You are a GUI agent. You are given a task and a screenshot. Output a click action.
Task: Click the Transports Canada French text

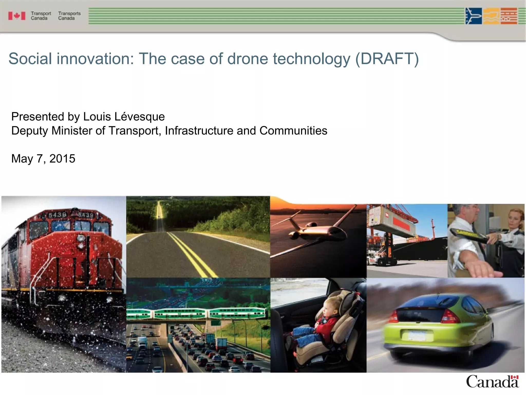point(69,16)
